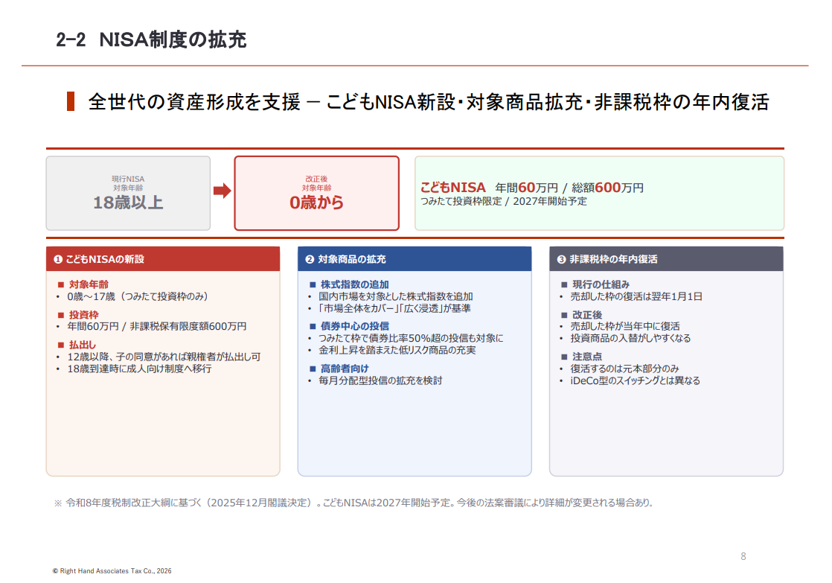832x583 pixels.
Task: Click the 債券中心の投信 heading
Action: tap(354, 326)
